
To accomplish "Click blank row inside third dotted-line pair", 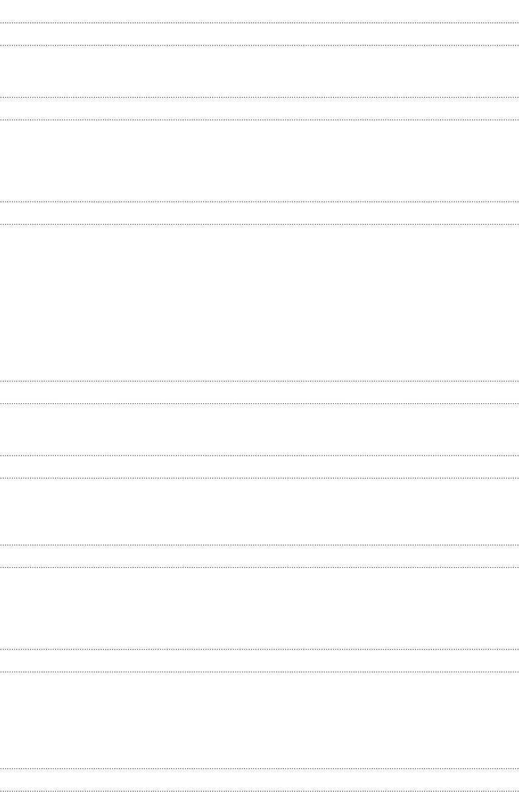I will (259, 213).
